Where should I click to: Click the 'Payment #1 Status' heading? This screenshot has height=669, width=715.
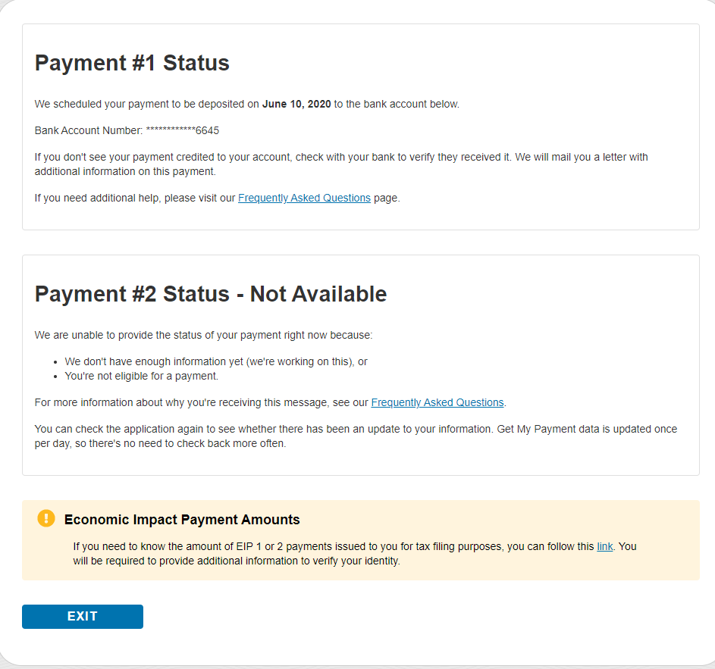tap(132, 63)
